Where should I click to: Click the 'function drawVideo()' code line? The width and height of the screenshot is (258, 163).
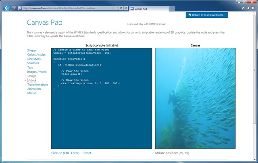click(x=69, y=59)
